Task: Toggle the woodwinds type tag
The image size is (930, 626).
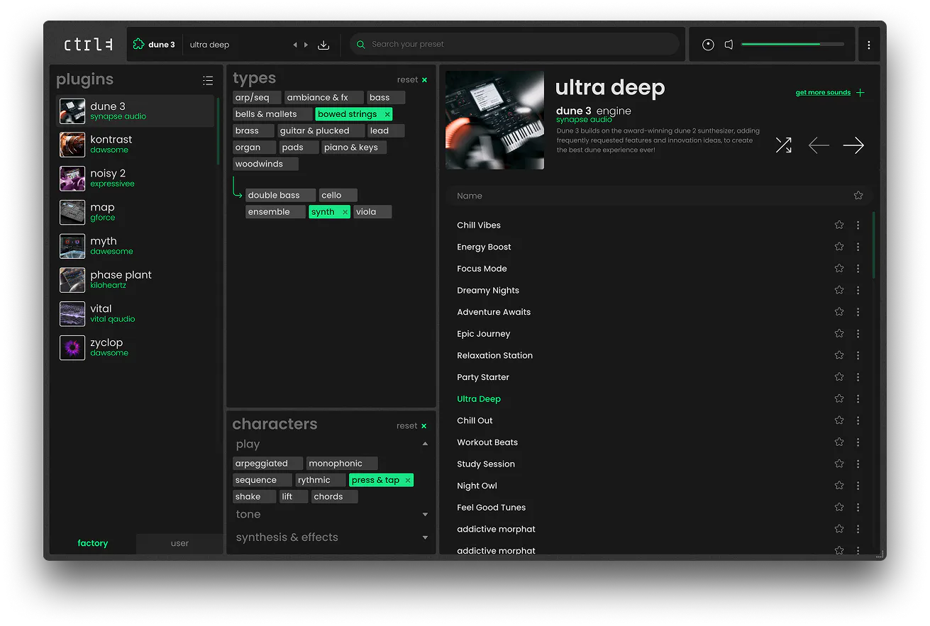Action: (x=265, y=164)
